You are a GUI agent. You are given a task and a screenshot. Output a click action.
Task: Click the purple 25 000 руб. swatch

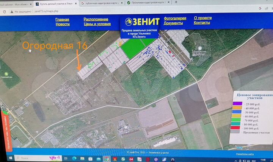237,104
